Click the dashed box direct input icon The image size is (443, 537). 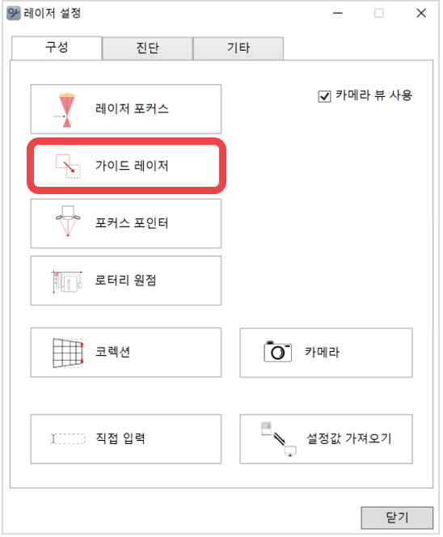click(68, 438)
